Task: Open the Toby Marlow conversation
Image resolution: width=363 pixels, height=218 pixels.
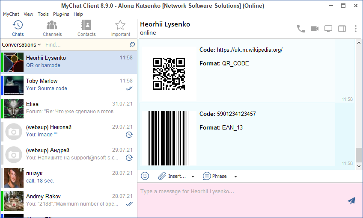Action: point(68,85)
